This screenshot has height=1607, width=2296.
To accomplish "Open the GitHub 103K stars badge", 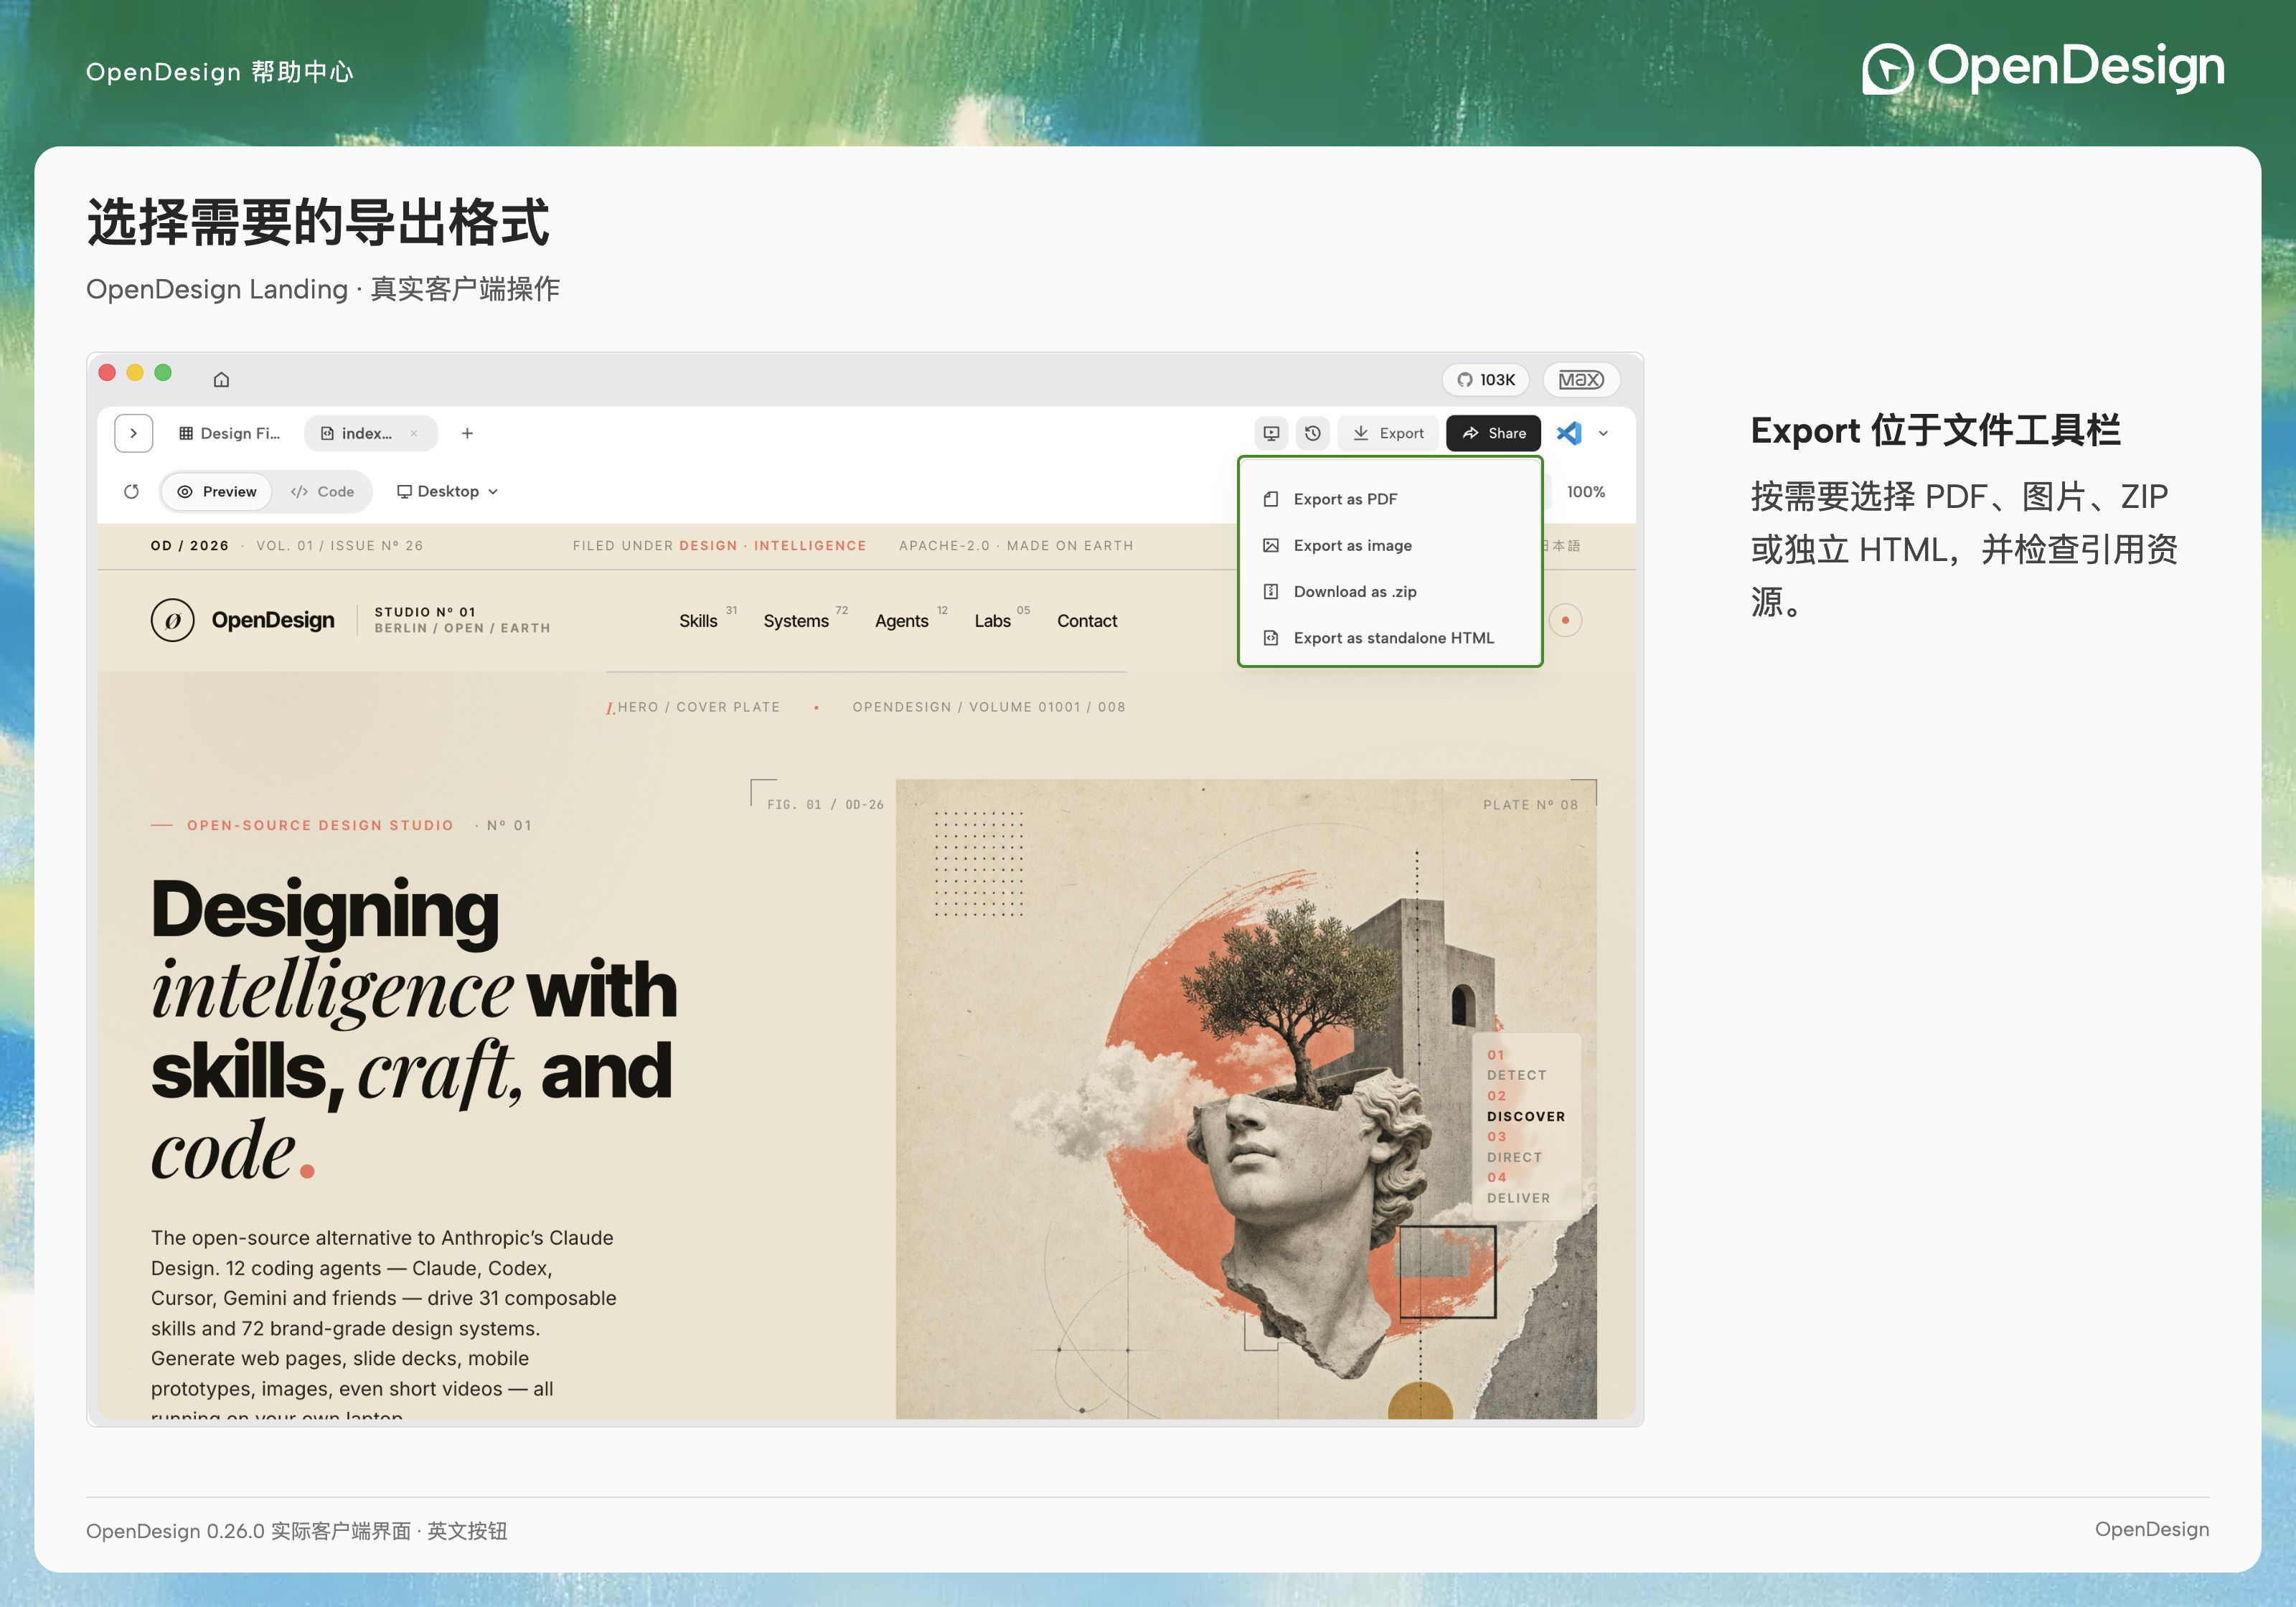I will click(x=1486, y=379).
